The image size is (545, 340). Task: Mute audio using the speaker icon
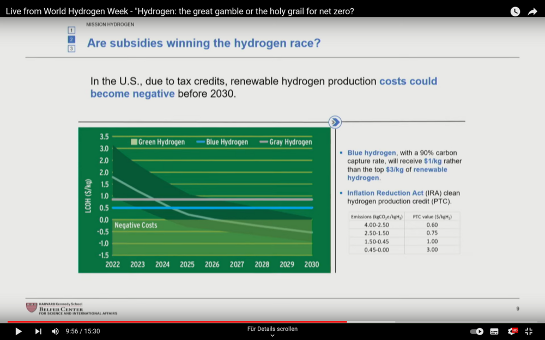[55, 331]
